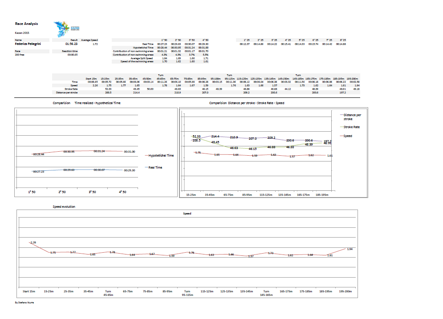The height and width of the screenshot is (319, 443).
Task: Click 'Speed' legend entry in comparison chart
Action: coord(346,136)
